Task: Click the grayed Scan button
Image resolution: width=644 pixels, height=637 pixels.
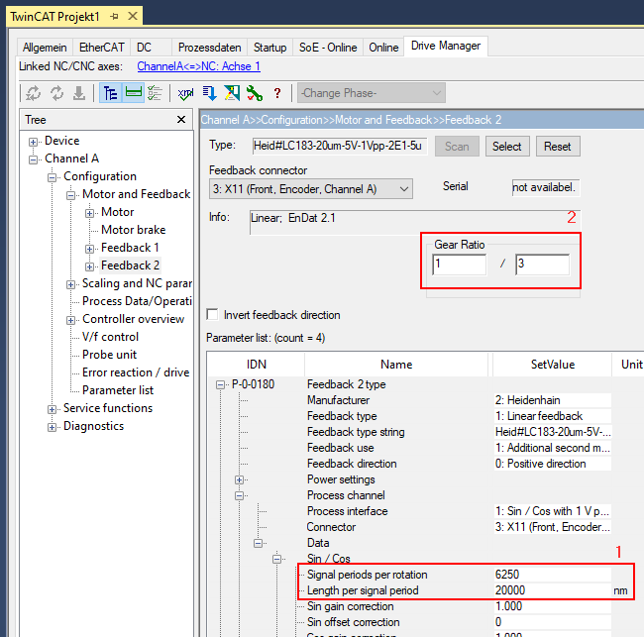Action: pyautogui.click(x=457, y=147)
